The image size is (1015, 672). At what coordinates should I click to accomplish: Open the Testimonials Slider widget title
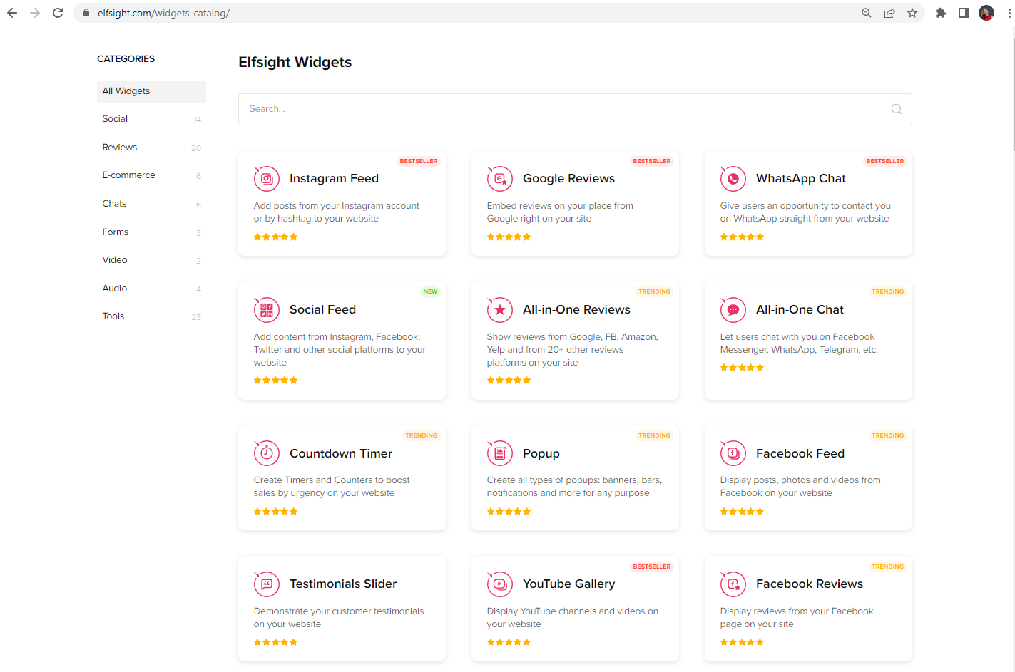[343, 584]
